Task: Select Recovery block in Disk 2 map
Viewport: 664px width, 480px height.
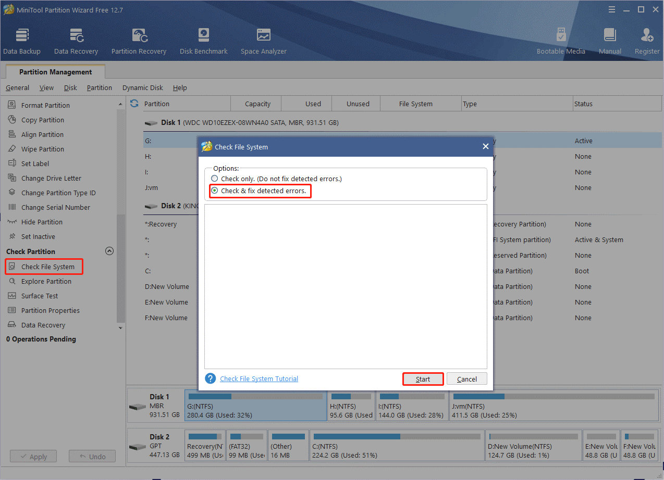Action: (205, 445)
